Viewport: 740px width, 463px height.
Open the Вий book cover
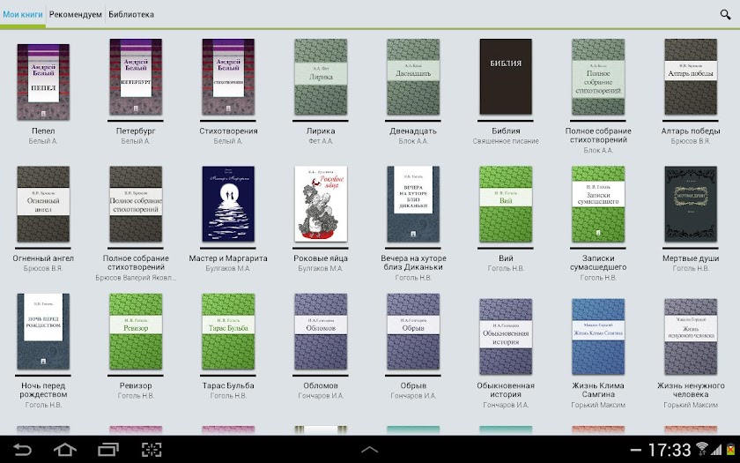(506, 204)
